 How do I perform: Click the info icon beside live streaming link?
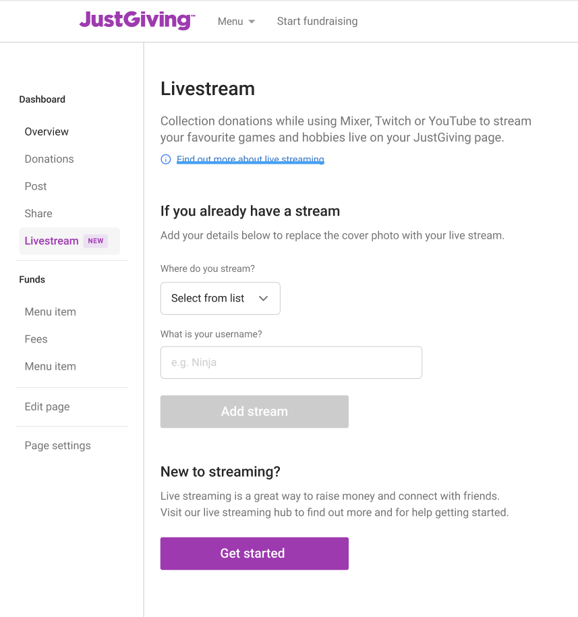(x=166, y=160)
